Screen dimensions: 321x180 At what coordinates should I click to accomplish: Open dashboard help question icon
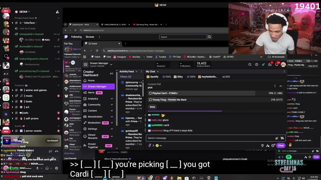coord(257,64)
